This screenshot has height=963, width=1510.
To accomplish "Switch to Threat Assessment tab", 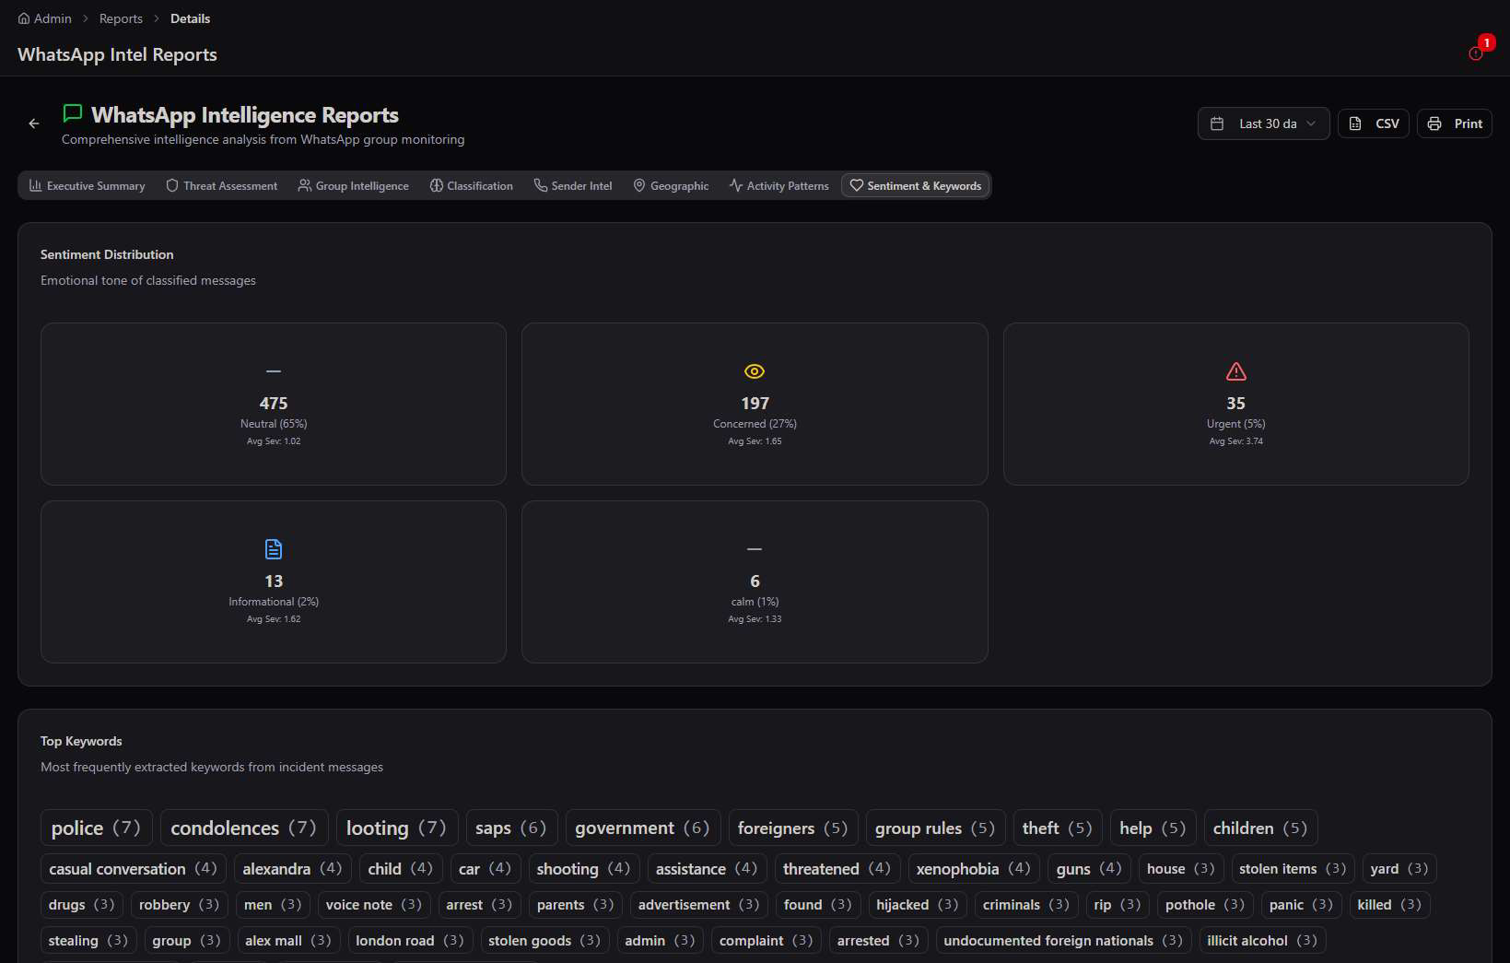I will (221, 185).
